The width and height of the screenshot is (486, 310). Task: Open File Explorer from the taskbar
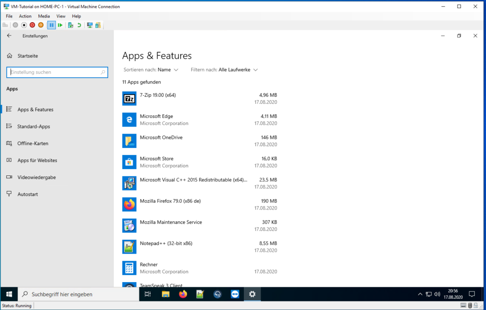pyautogui.click(x=166, y=294)
